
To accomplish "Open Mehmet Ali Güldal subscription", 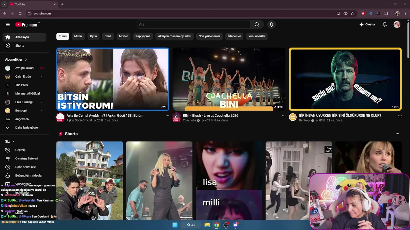I will (24, 94).
